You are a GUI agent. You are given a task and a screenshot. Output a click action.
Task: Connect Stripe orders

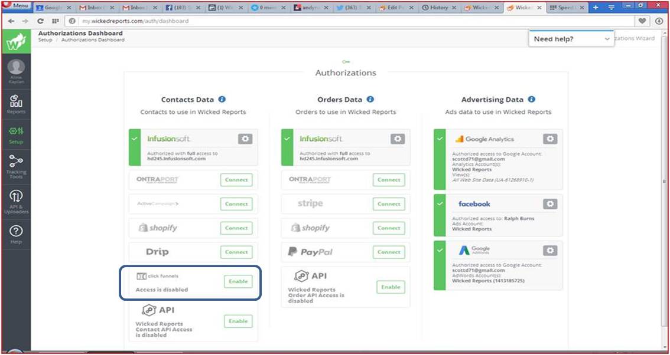tap(389, 204)
